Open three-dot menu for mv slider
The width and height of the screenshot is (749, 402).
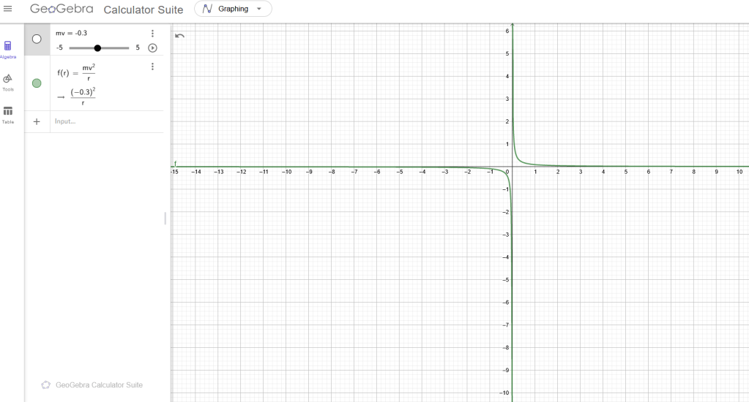152,34
